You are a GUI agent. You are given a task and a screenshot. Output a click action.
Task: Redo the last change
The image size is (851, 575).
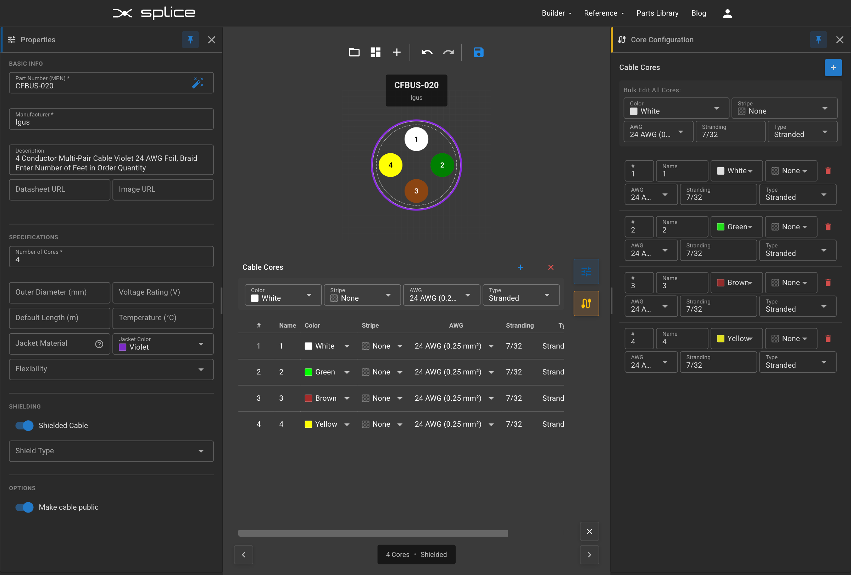tap(448, 53)
